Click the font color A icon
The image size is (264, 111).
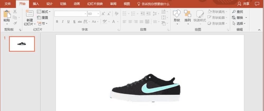click(114, 22)
